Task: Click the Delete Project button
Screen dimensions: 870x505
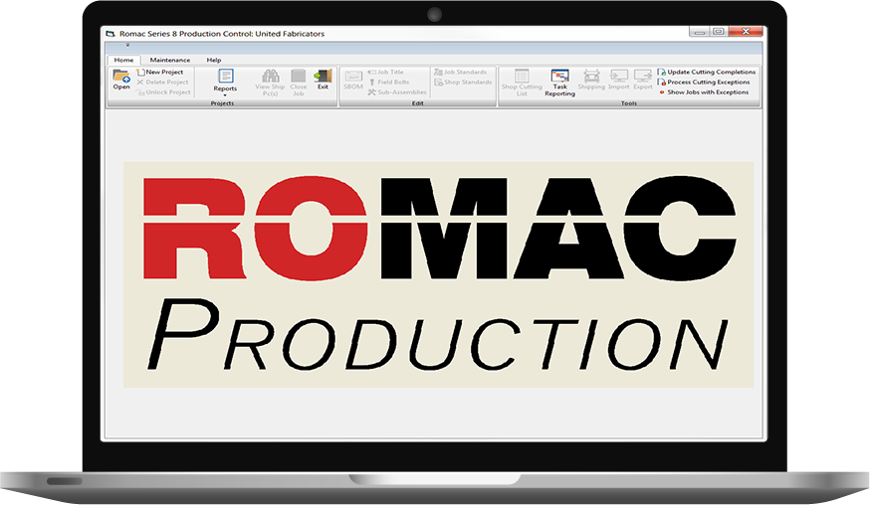Action: [x=162, y=83]
